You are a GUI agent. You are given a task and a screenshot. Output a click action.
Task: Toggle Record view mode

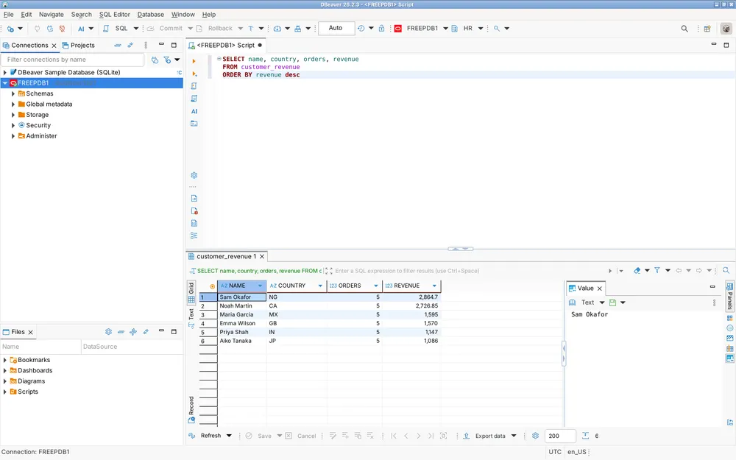[191, 409]
